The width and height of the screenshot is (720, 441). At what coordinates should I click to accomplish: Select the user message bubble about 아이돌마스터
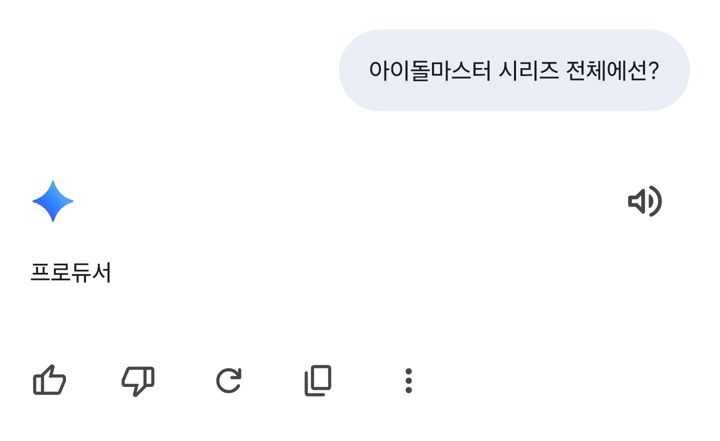point(514,70)
